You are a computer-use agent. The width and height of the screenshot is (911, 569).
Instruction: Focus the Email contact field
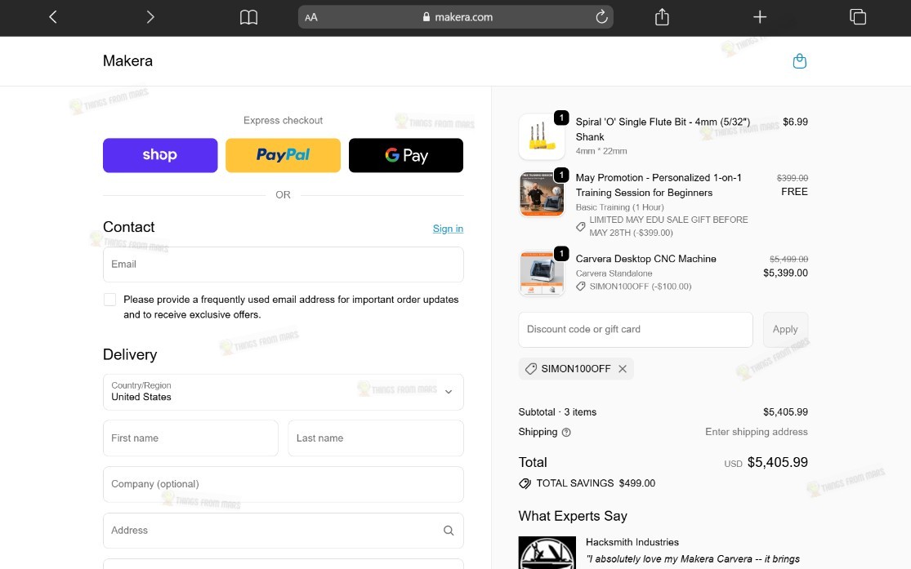coord(283,264)
